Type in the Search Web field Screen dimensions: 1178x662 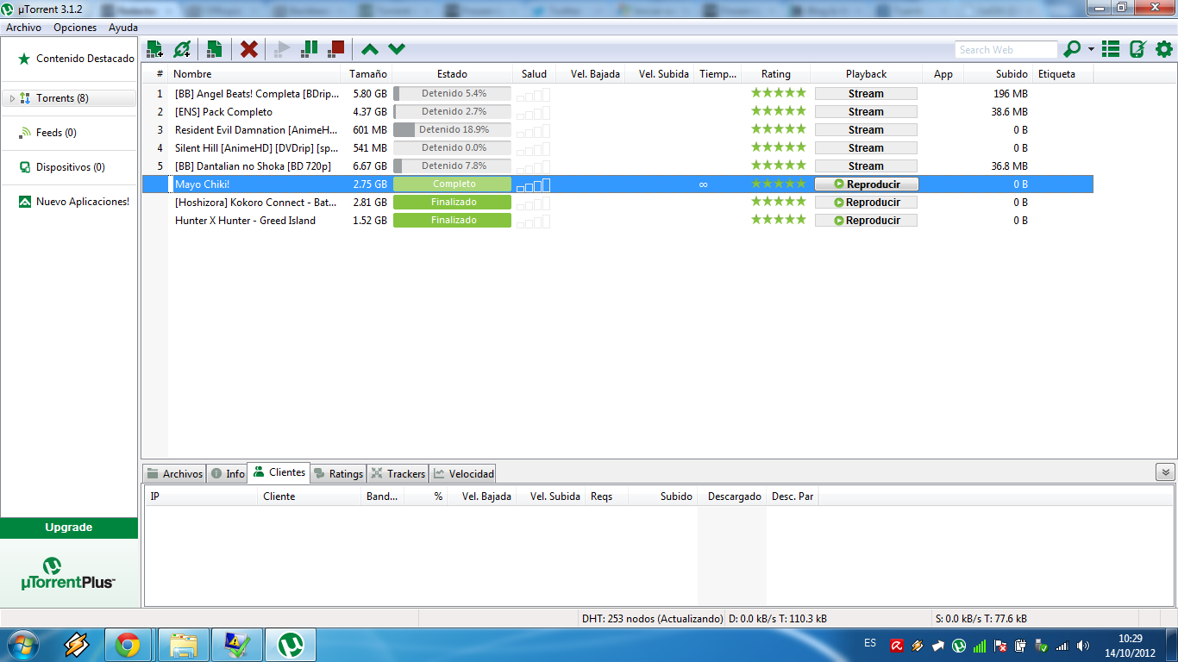coord(1006,49)
